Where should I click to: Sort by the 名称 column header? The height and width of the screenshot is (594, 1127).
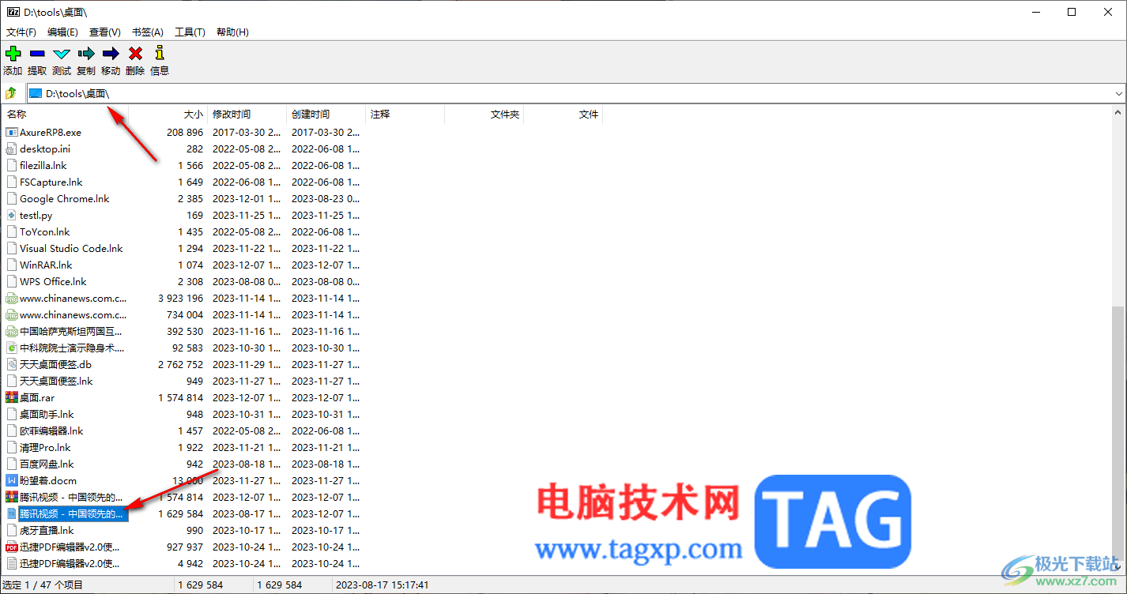66,115
